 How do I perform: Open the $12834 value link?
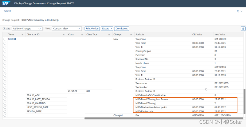(x=12, y=39)
